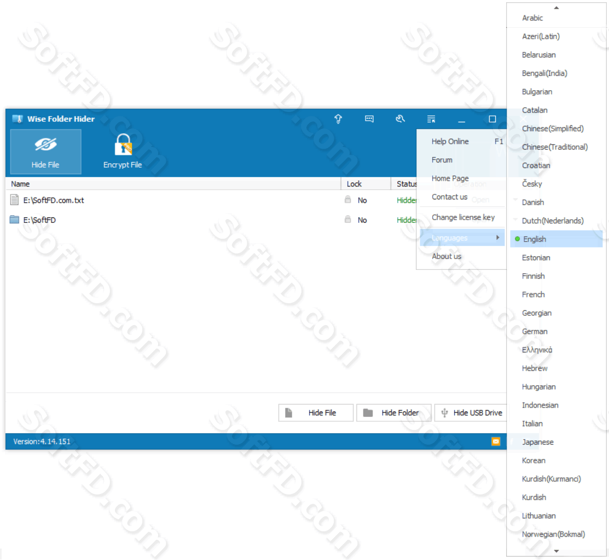Select Contact us menu item
The width and height of the screenshot is (609, 560).
(462, 197)
